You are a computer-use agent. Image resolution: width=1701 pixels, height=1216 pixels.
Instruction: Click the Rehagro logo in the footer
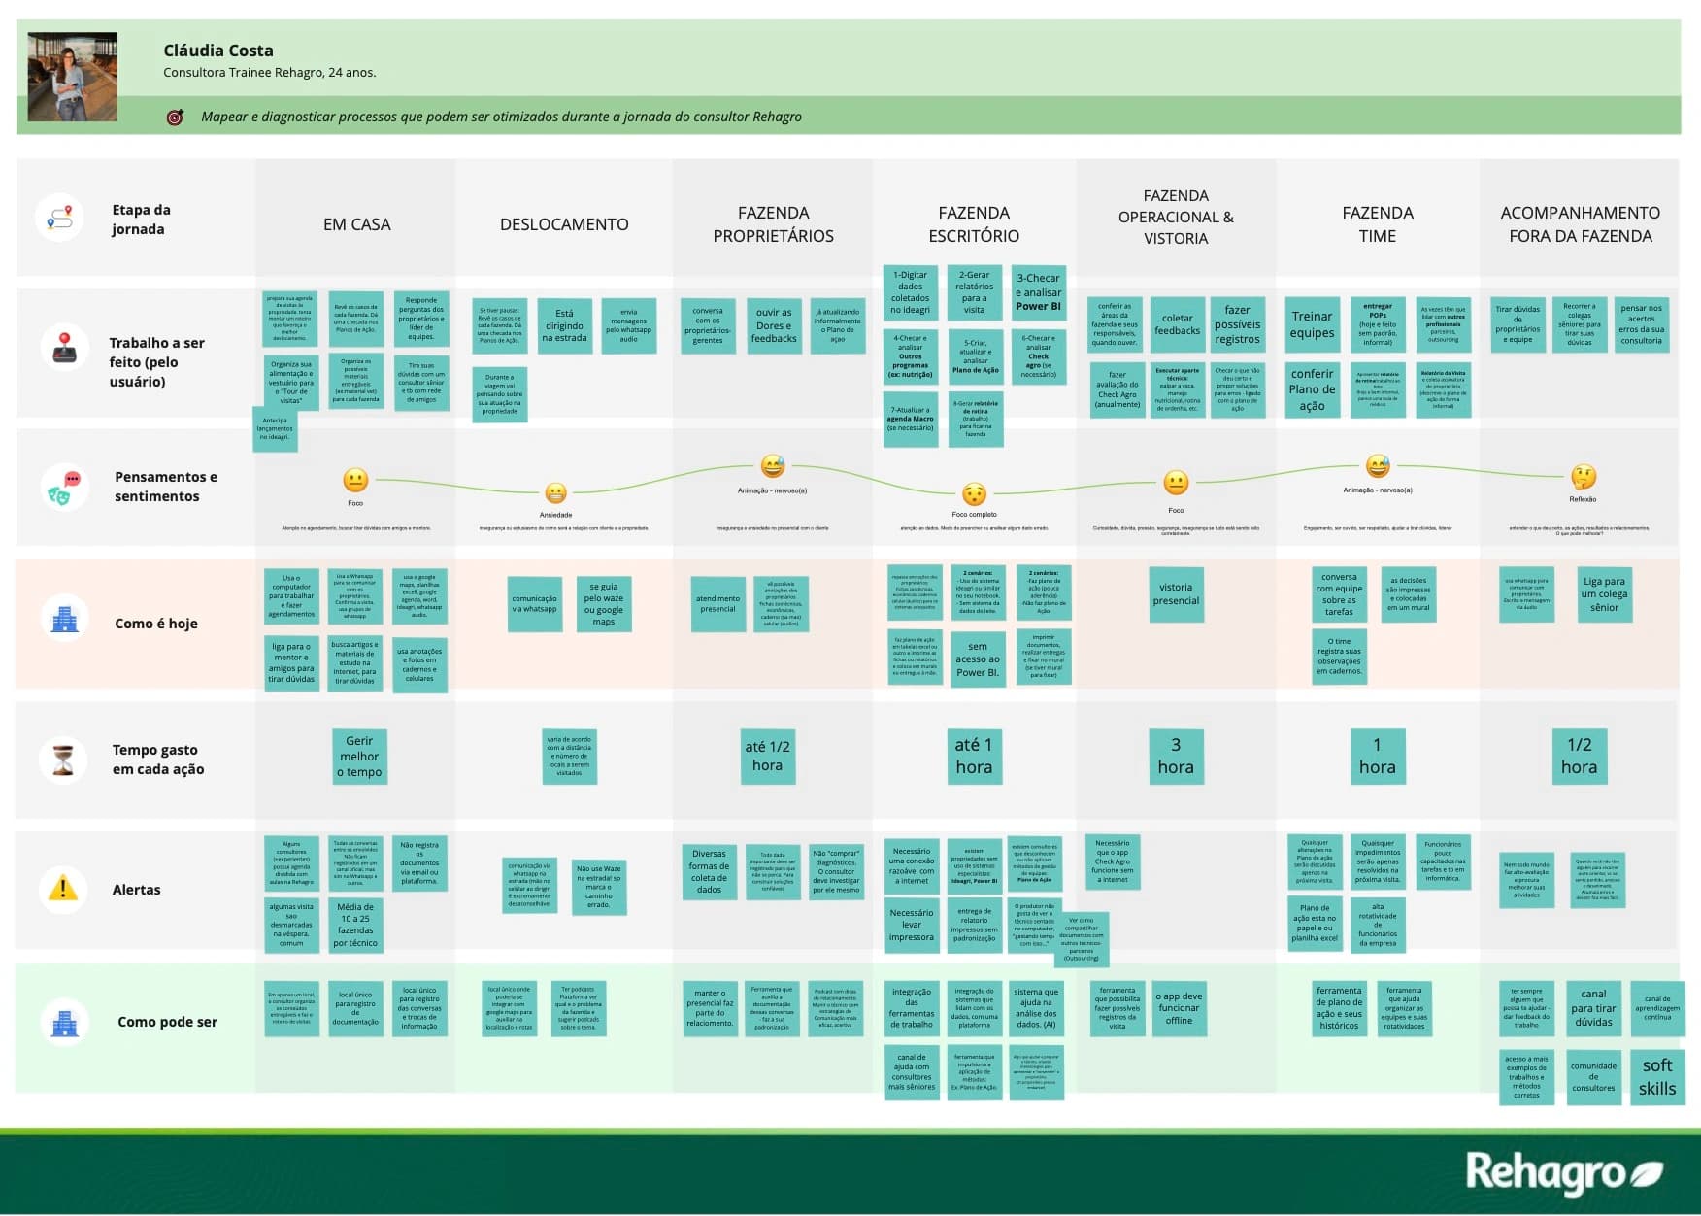1563,1172
